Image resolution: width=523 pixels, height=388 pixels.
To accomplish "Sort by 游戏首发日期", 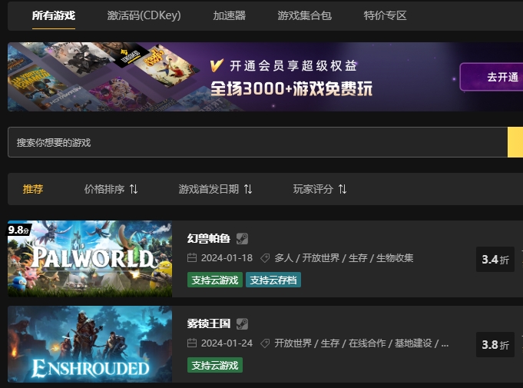I will coord(209,189).
